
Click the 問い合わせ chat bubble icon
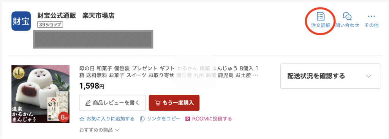coord(347,16)
